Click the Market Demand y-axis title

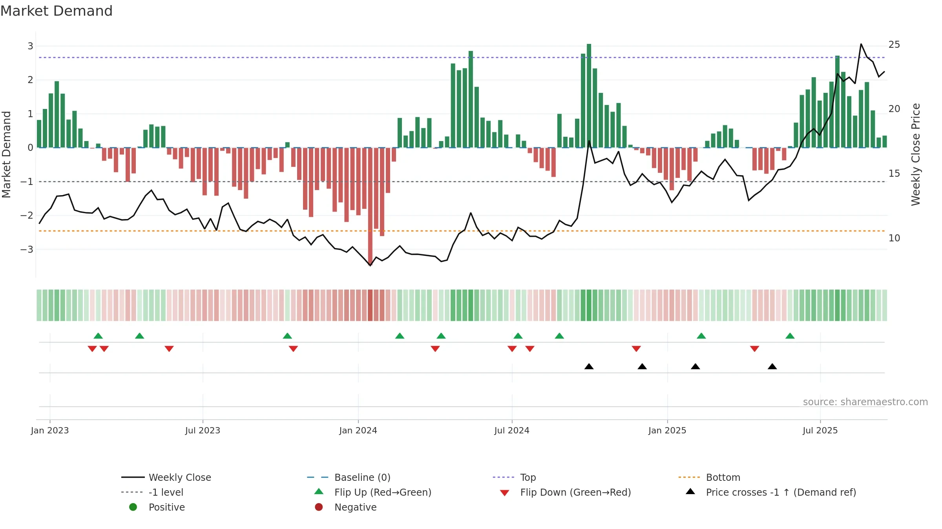[x=6, y=154]
